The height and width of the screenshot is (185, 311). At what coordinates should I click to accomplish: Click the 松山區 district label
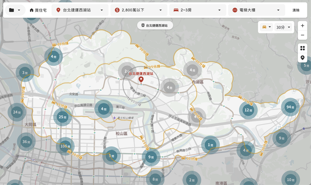121,134
